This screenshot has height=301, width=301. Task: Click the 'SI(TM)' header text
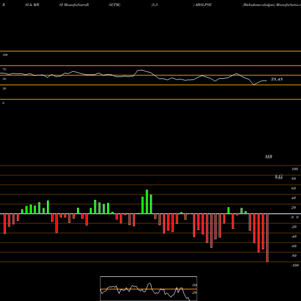pyautogui.click(x=114, y=5)
